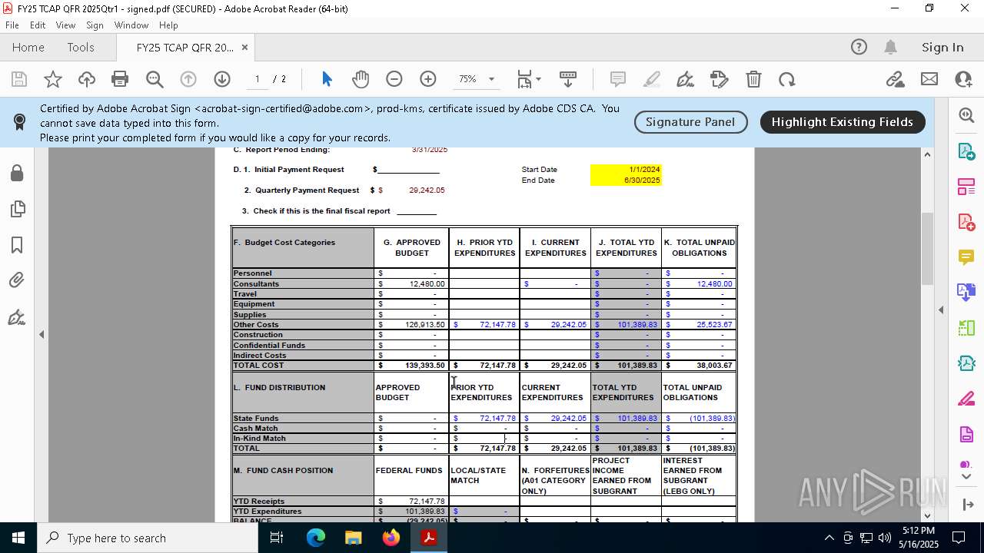Open the pink Fill & Sign tool in right pane
The width and height of the screenshot is (984, 553).
click(966, 399)
